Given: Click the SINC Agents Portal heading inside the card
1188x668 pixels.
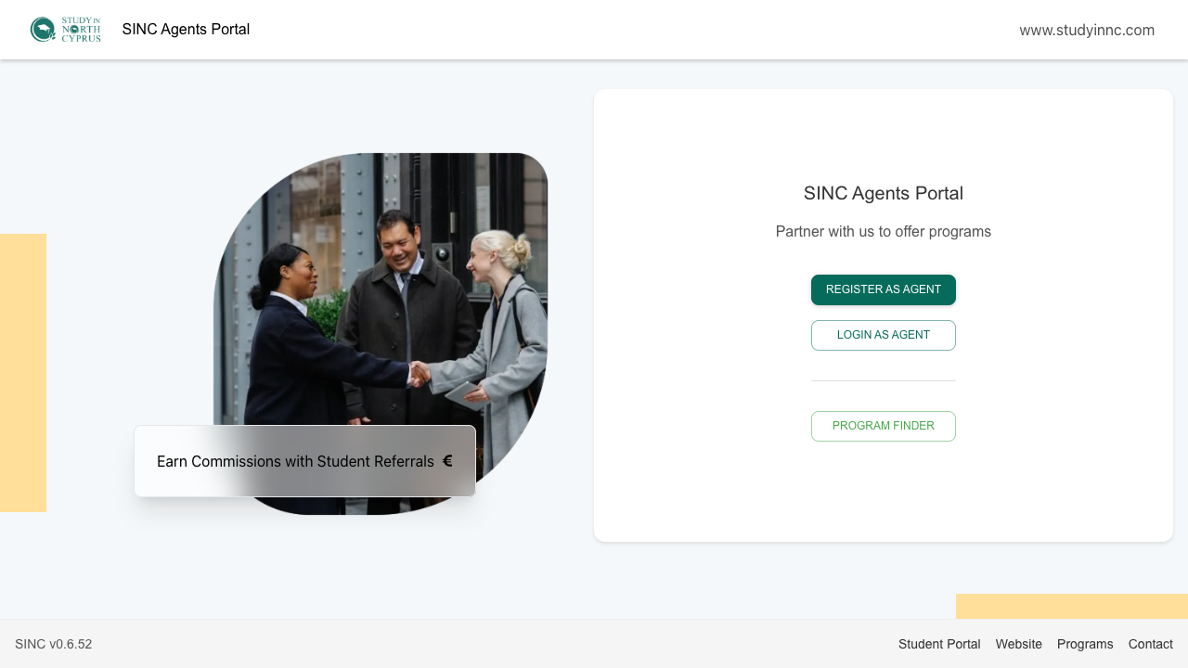Looking at the screenshot, I should [x=884, y=193].
